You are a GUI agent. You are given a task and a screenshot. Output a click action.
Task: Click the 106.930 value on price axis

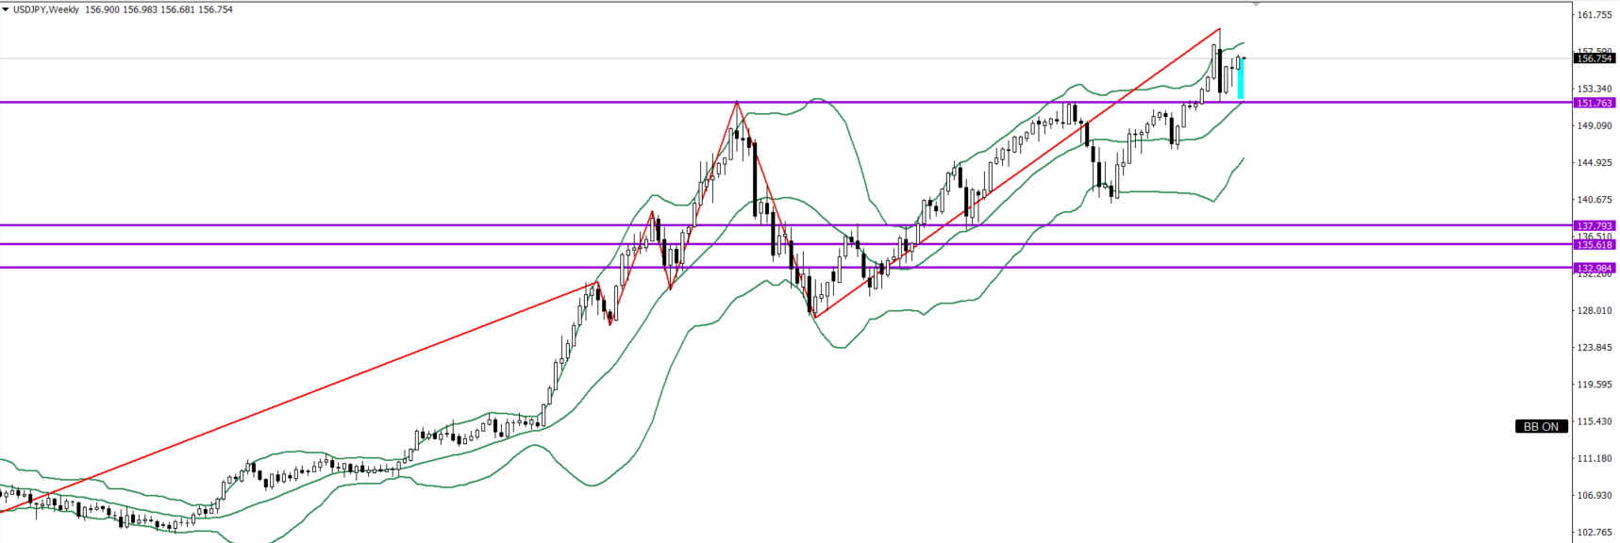pyautogui.click(x=1595, y=496)
